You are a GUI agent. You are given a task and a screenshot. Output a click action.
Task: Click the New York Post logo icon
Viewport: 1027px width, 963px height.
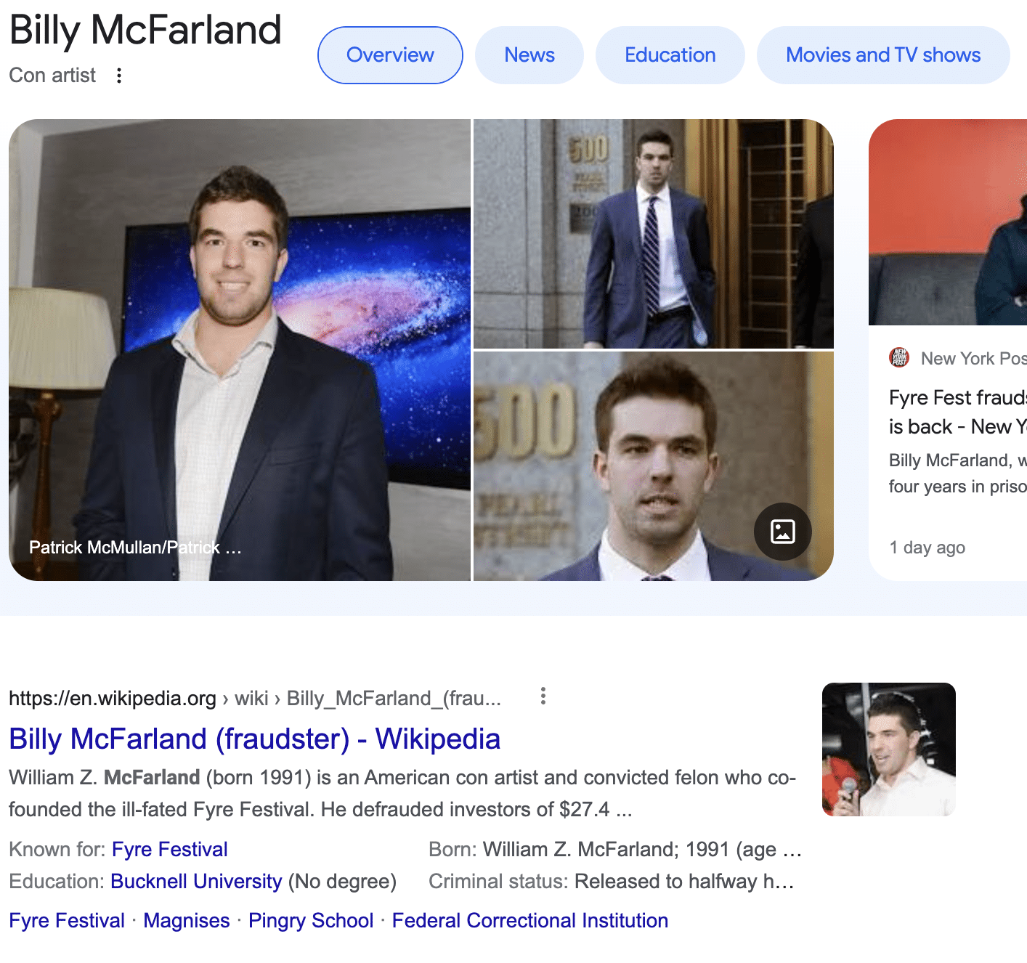coord(899,358)
